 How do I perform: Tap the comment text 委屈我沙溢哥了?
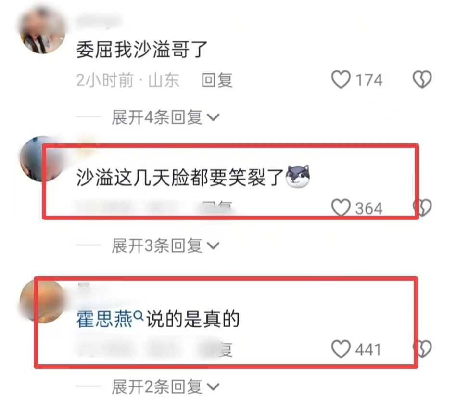click(x=142, y=50)
